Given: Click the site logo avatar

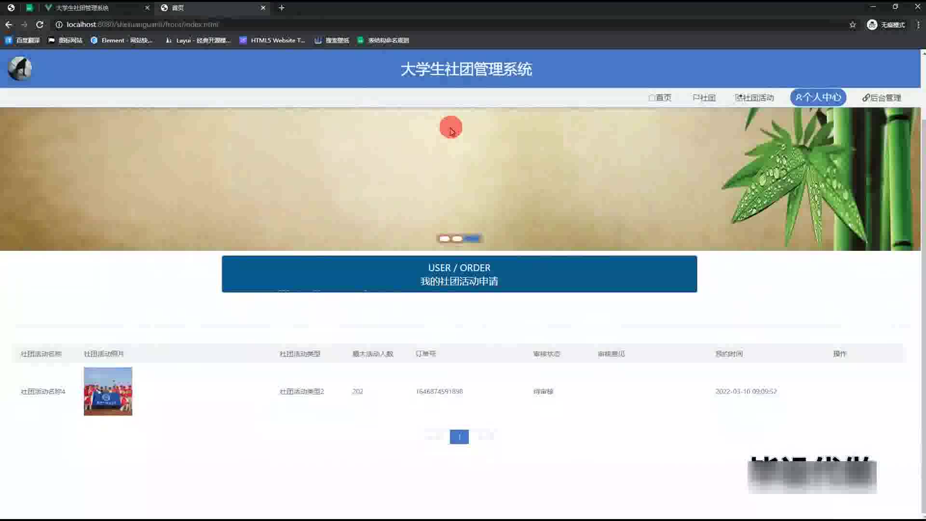Looking at the screenshot, I should 20,69.
